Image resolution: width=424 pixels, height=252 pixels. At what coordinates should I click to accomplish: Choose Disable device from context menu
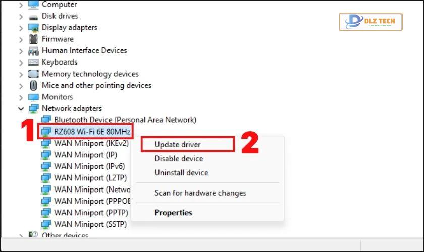click(179, 159)
